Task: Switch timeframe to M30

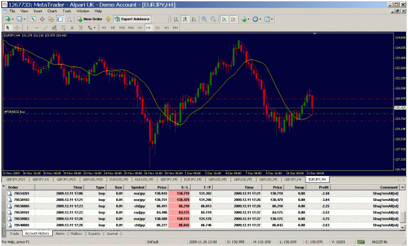Action: point(131,27)
